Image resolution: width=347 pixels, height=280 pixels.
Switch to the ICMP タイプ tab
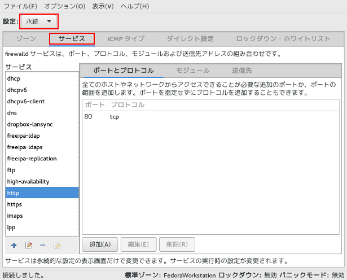click(x=125, y=39)
